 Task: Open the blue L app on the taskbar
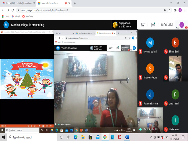[x=112, y=137]
